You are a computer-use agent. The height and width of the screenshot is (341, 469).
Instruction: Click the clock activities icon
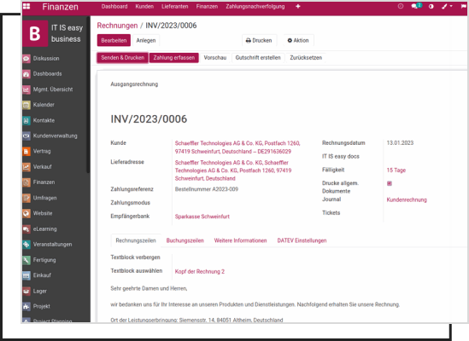[x=401, y=6]
